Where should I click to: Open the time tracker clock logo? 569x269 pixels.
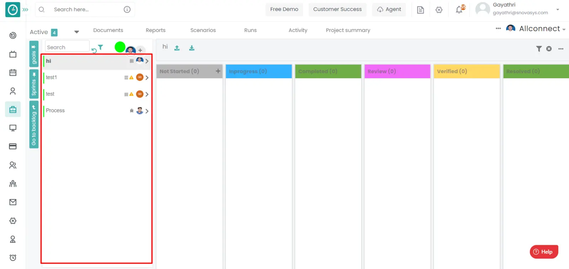tap(13, 10)
